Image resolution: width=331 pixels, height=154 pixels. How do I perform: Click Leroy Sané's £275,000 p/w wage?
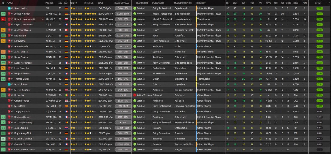pyautogui.click(x=105, y=41)
